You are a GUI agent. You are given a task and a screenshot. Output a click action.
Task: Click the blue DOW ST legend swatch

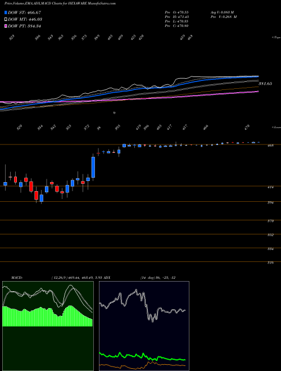click(6, 12)
